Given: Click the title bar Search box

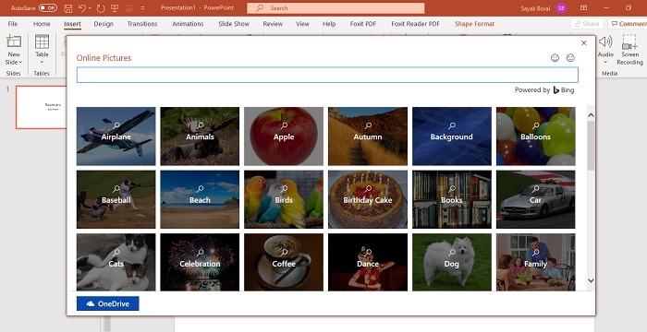Looking at the screenshot, I should [x=336, y=7].
